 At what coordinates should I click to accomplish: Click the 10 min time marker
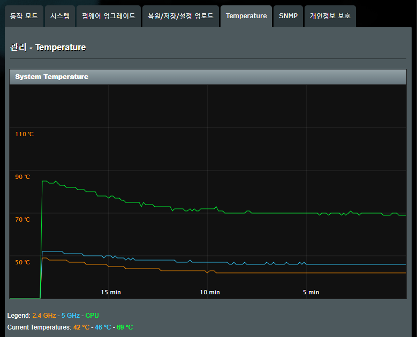210,292
